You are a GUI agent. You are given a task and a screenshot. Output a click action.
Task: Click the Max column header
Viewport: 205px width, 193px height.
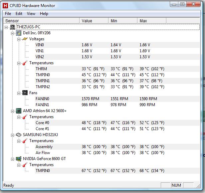coord(152,21)
